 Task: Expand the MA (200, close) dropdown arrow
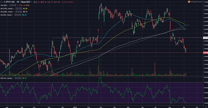pos(14,12)
